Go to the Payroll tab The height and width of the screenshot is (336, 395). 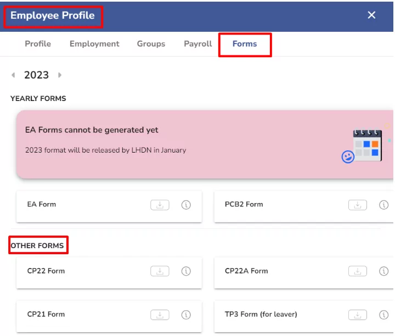[x=198, y=44]
